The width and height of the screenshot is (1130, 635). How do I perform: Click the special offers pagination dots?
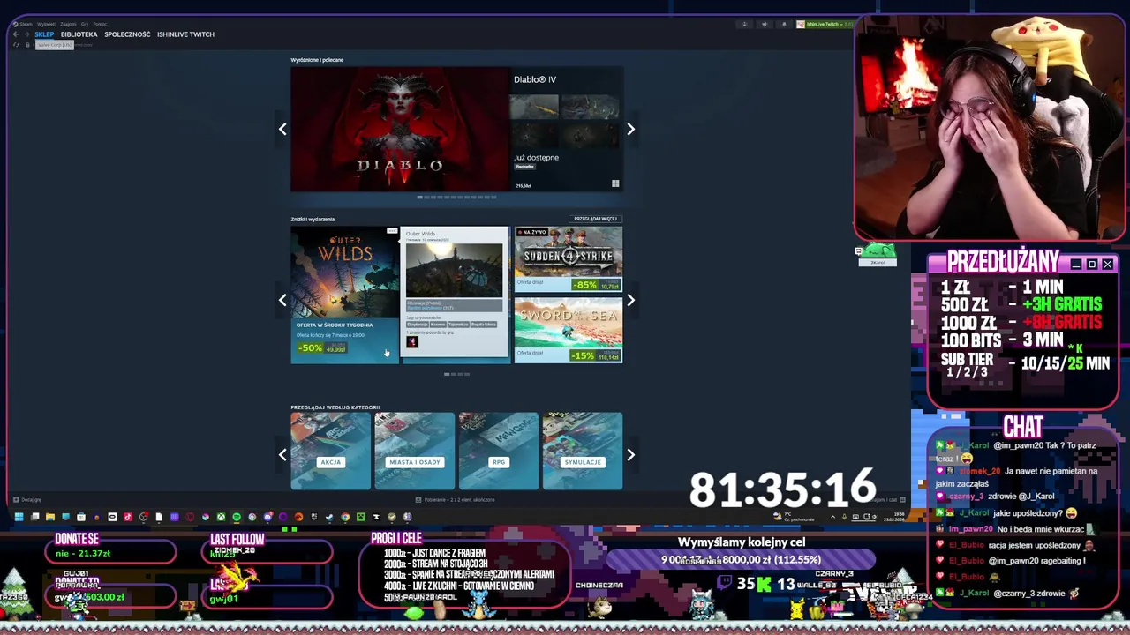(456, 374)
